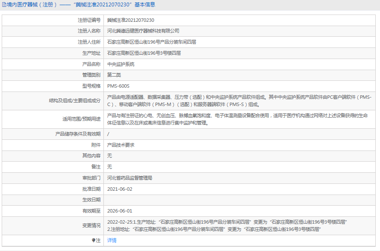Image resolution: width=380 pixels, height=251 pixels.
Task: Select registration number 冀械注准20212070230 value
Action: (131, 20)
